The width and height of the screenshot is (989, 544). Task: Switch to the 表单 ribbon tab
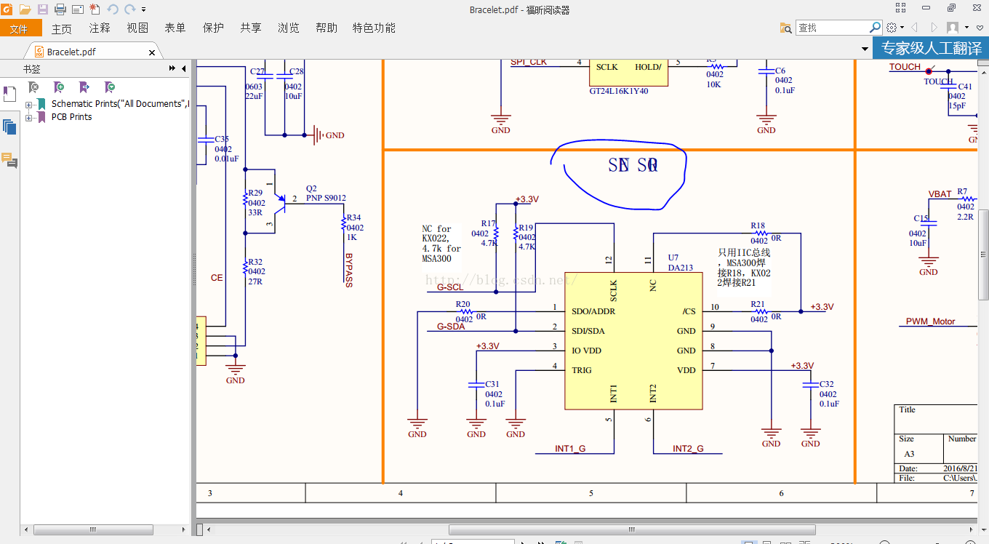tap(175, 28)
